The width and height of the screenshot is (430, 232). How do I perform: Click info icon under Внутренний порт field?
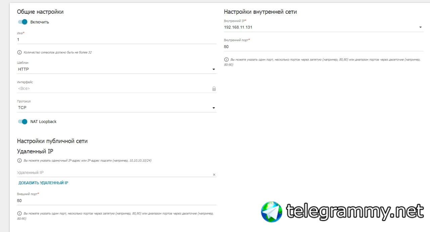[226, 60]
